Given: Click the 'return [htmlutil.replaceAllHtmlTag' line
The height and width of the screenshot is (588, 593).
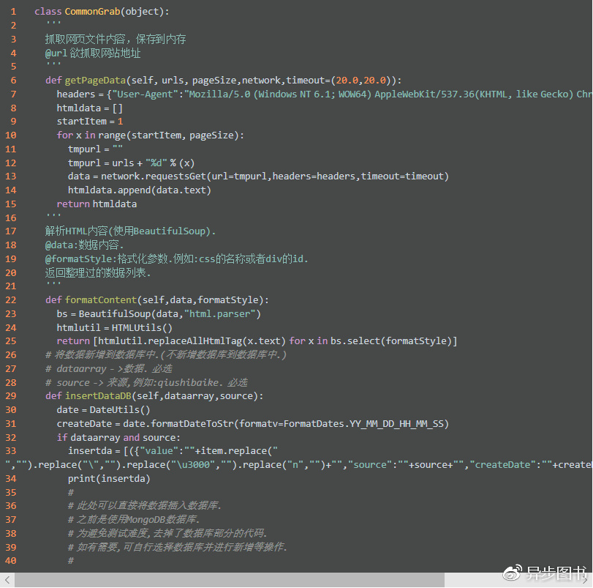Looking at the screenshot, I should [x=257, y=341].
